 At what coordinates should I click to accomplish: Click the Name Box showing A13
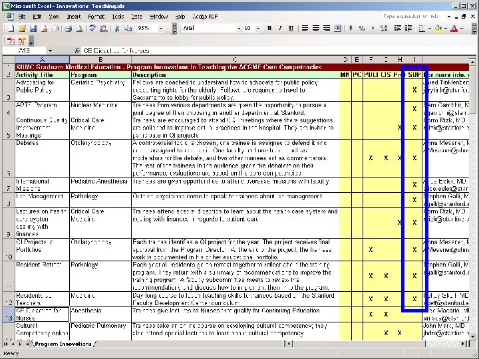tap(25, 51)
